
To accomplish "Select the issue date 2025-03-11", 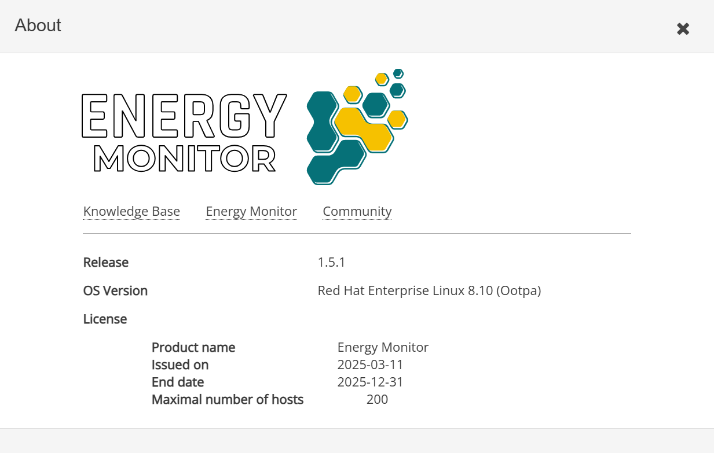I will 370,365.
